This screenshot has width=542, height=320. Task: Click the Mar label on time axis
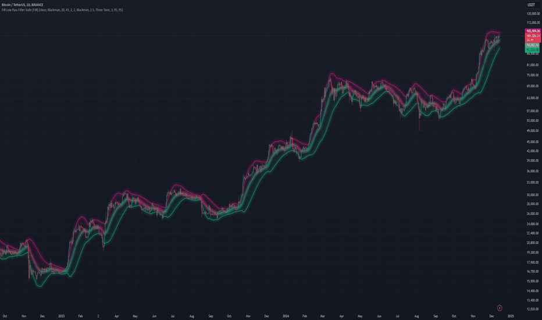pos(323,316)
